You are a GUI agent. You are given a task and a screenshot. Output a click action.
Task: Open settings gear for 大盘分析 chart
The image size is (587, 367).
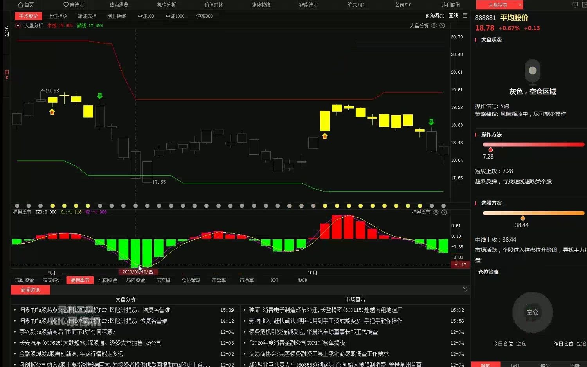(x=434, y=25)
